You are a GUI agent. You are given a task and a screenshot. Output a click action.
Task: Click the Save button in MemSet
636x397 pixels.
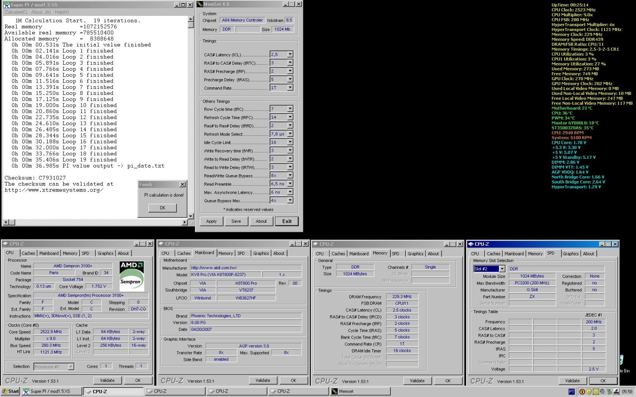236,221
